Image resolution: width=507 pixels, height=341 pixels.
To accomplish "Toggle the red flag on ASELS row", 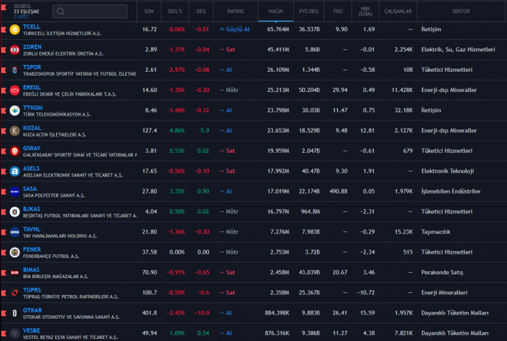I will pyautogui.click(x=4, y=171).
